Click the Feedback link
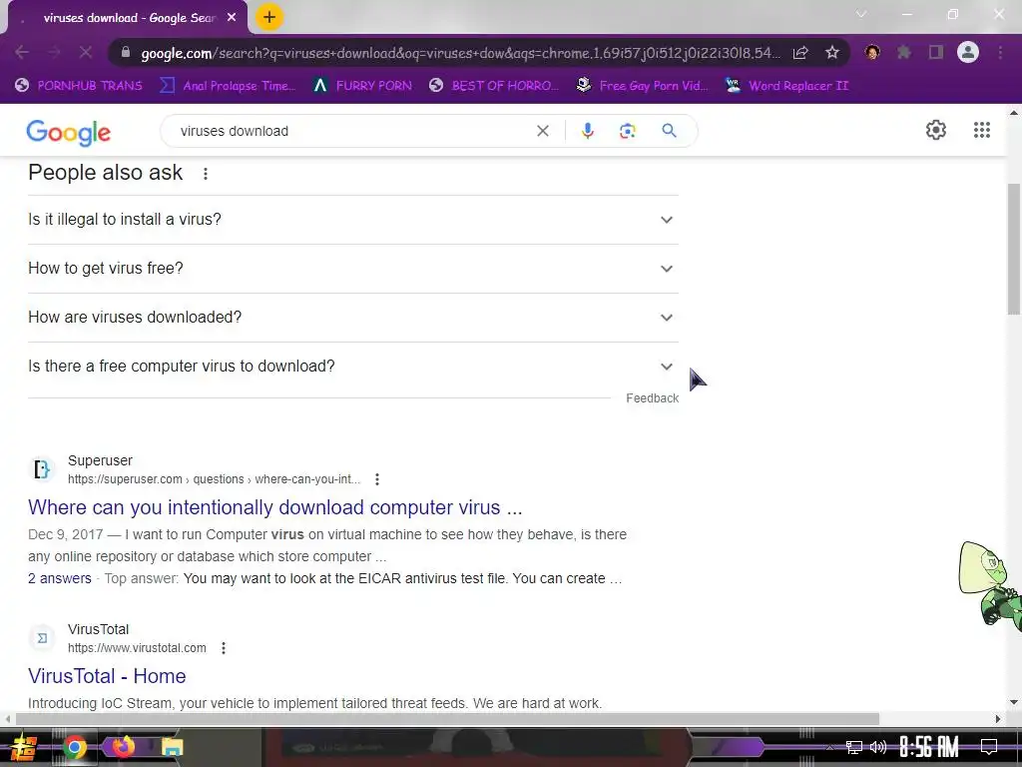Screen dimensions: 1022x767 pyautogui.click(x=652, y=398)
